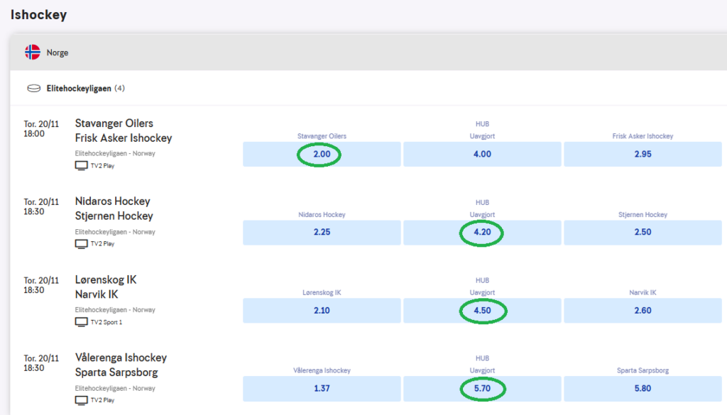Click the Norwegian flag icon

33,52
